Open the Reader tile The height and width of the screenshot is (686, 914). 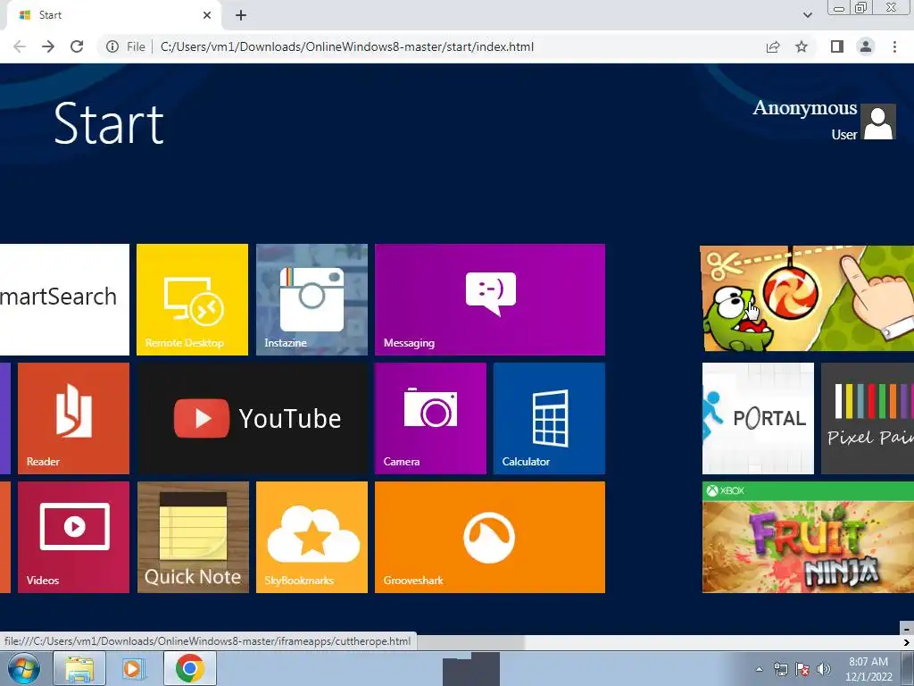73,418
